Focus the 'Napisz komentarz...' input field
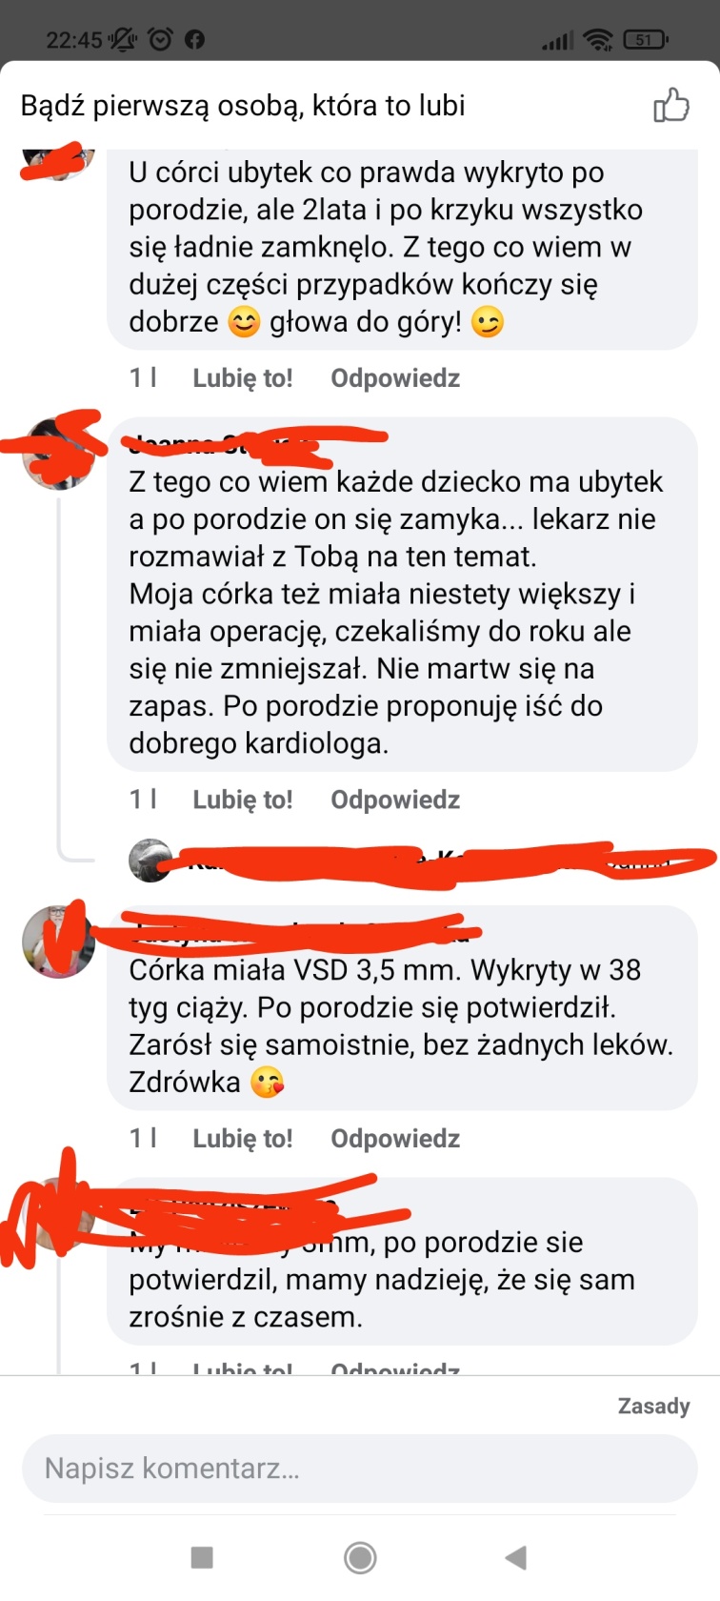Image resolution: width=720 pixels, height=1601 pixels. 360,1468
